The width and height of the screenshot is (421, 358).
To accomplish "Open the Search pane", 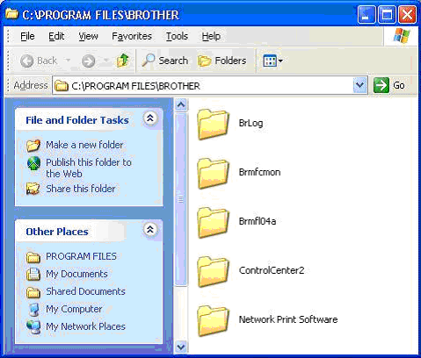I will [165, 61].
